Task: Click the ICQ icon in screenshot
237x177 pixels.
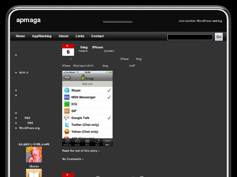Action: tap(67, 104)
